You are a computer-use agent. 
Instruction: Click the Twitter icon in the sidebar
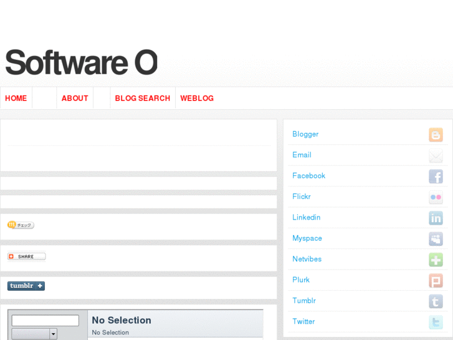tap(436, 323)
